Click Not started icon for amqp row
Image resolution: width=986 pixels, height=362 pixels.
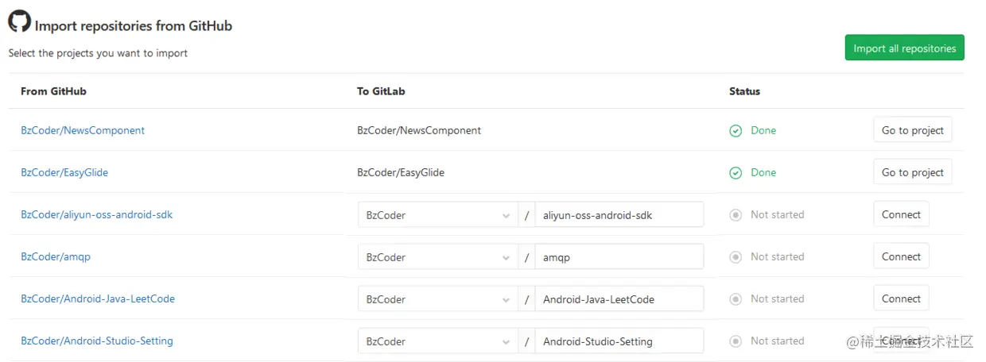pos(736,257)
